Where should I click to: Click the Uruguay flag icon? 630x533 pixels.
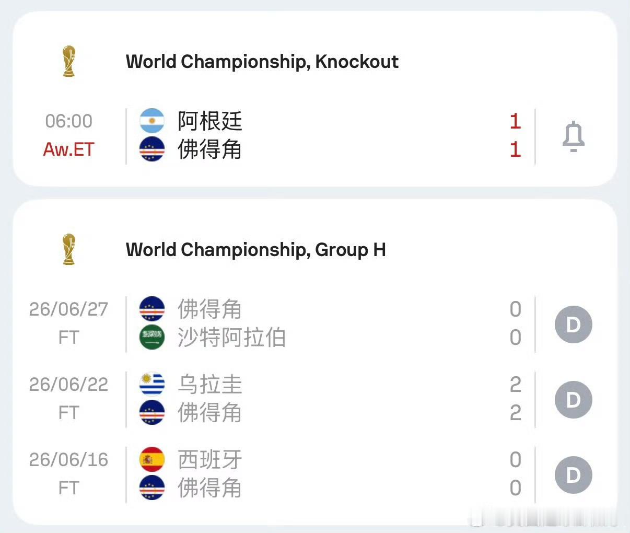(152, 385)
